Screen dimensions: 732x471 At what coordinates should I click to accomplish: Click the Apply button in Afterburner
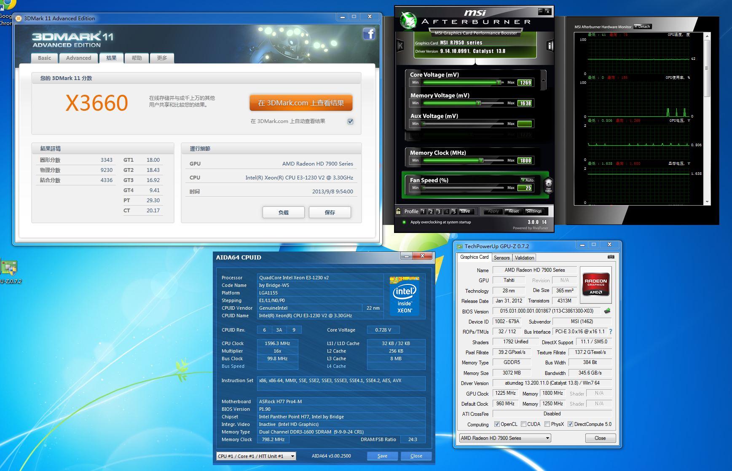493,211
